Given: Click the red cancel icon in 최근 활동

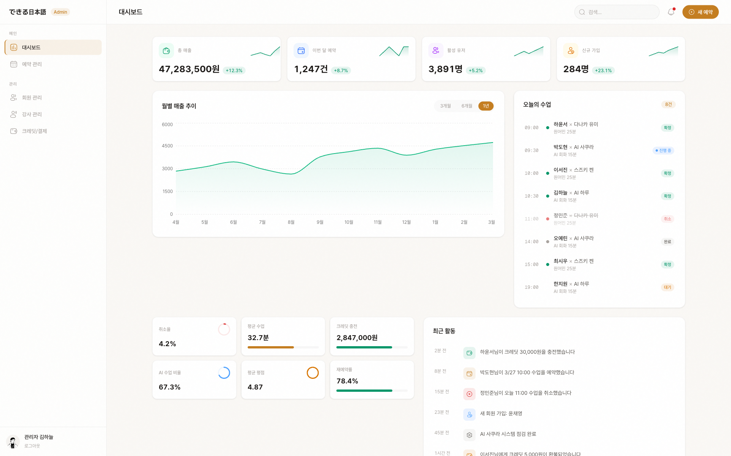Looking at the screenshot, I should [469, 394].
